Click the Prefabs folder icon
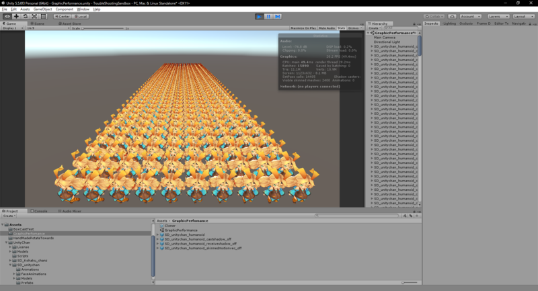538x291 pixels. pyautogui.click(x=19, y=283)
